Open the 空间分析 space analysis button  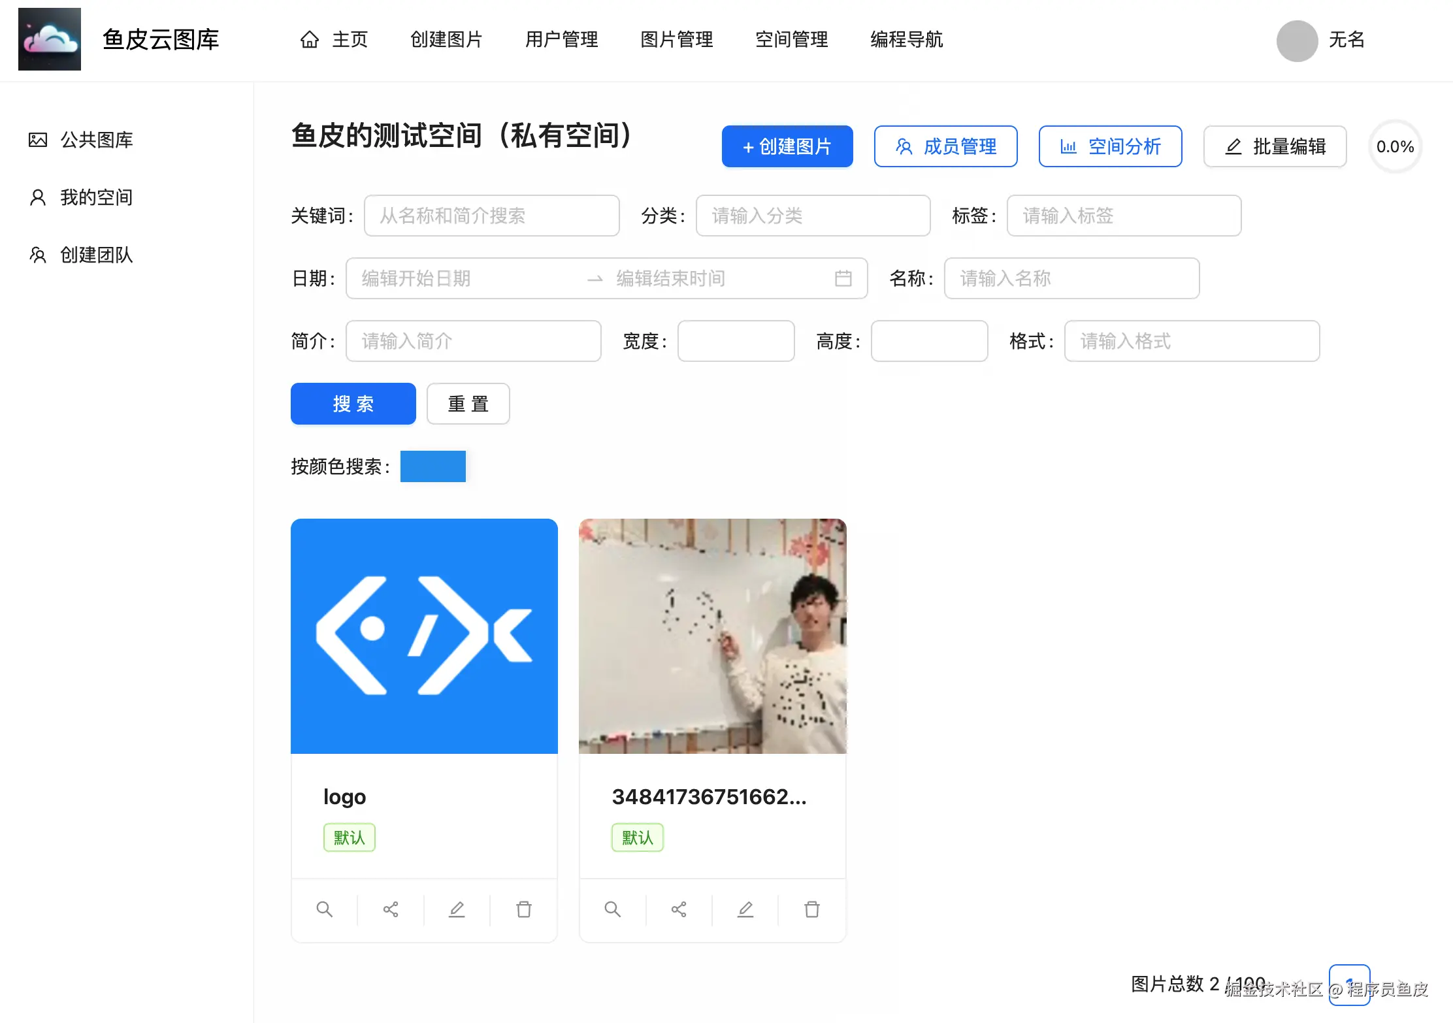coord(1110,146)
